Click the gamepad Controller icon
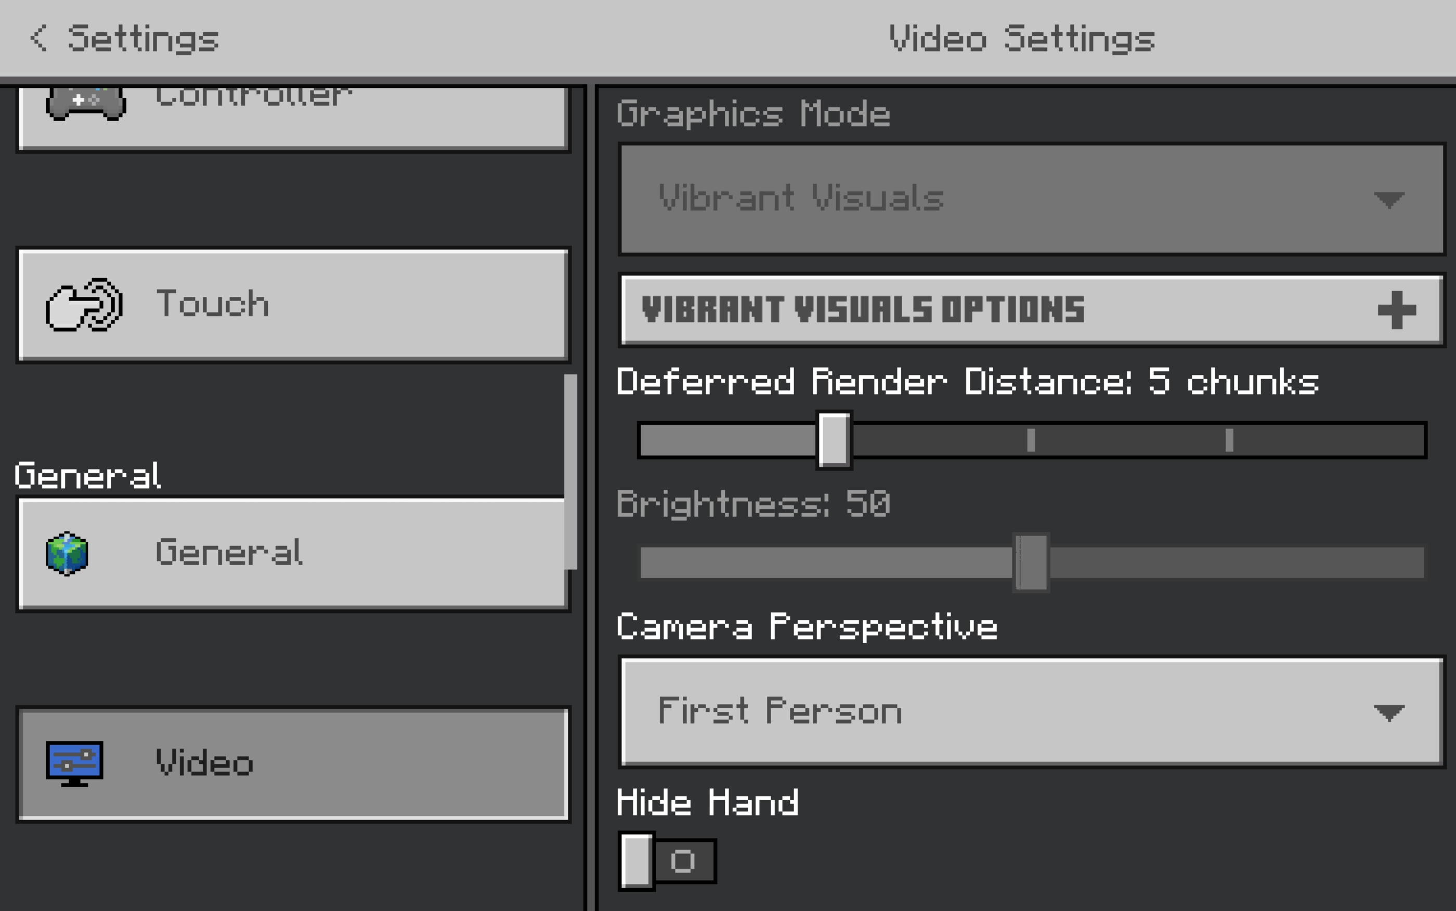 pyautogui.click(x=86, y=103)
